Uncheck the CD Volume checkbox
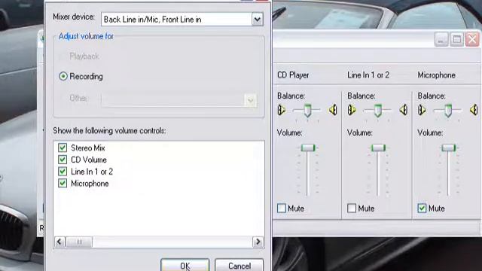 pos(63,160)
